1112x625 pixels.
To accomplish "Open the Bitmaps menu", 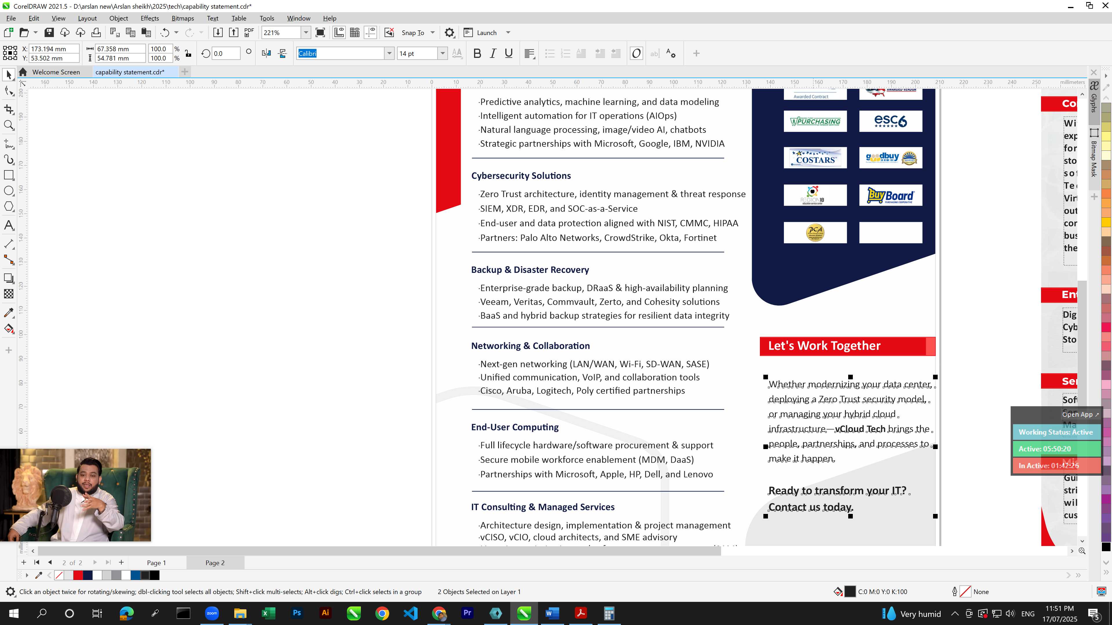I will coord(183,18).
